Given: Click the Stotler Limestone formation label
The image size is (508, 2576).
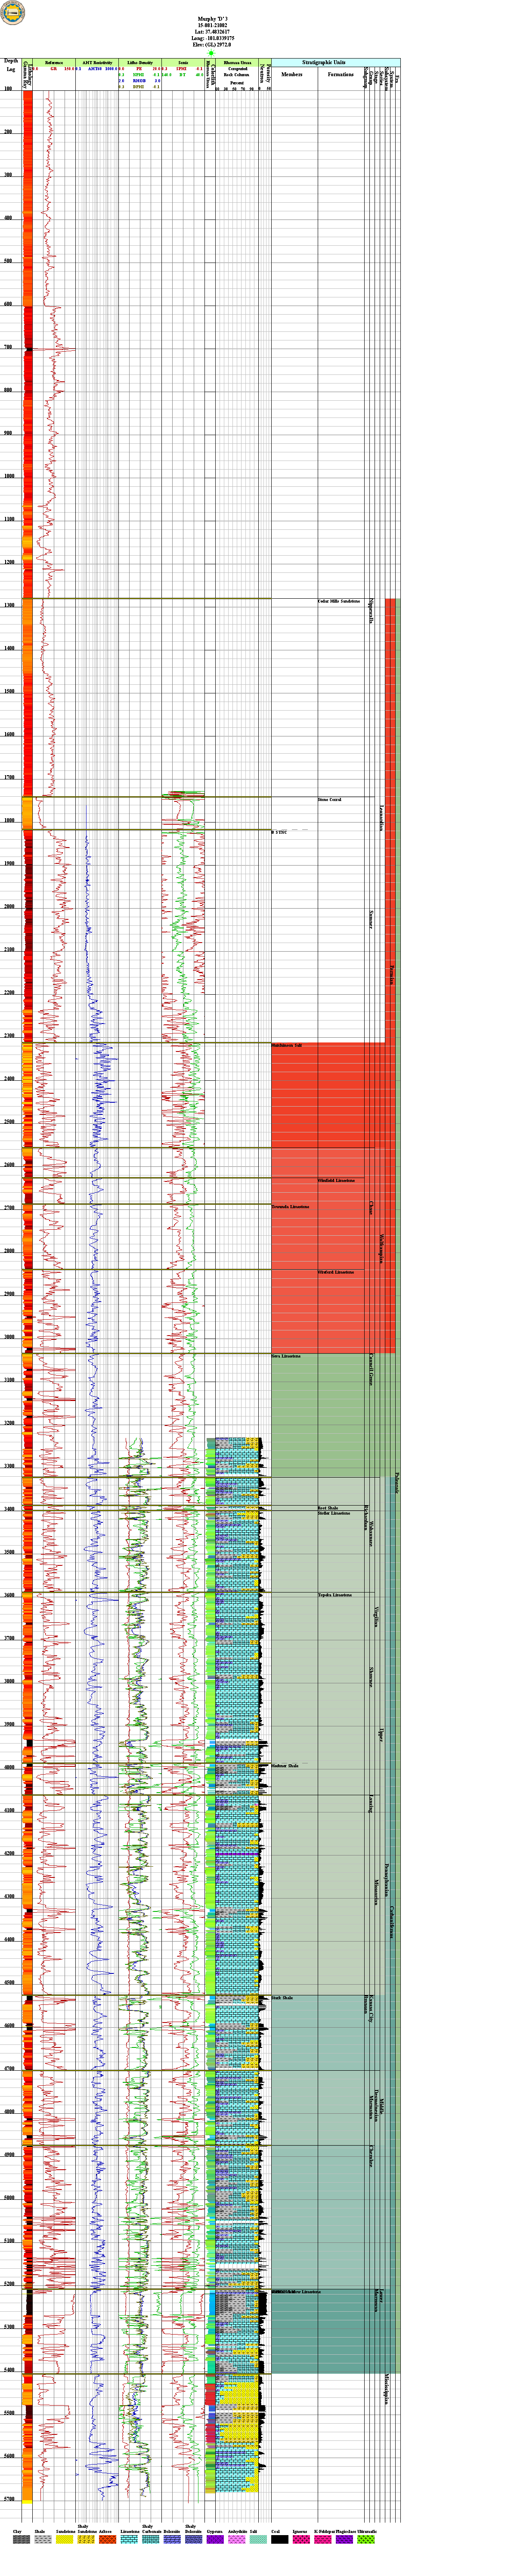Looking at the screenshot, I should click(334, 1513).
